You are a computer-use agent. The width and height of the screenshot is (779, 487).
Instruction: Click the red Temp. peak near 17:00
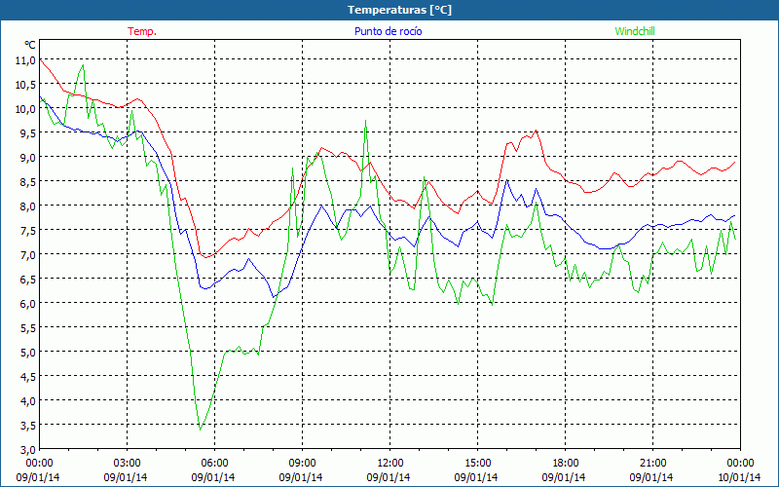[536, 131]
